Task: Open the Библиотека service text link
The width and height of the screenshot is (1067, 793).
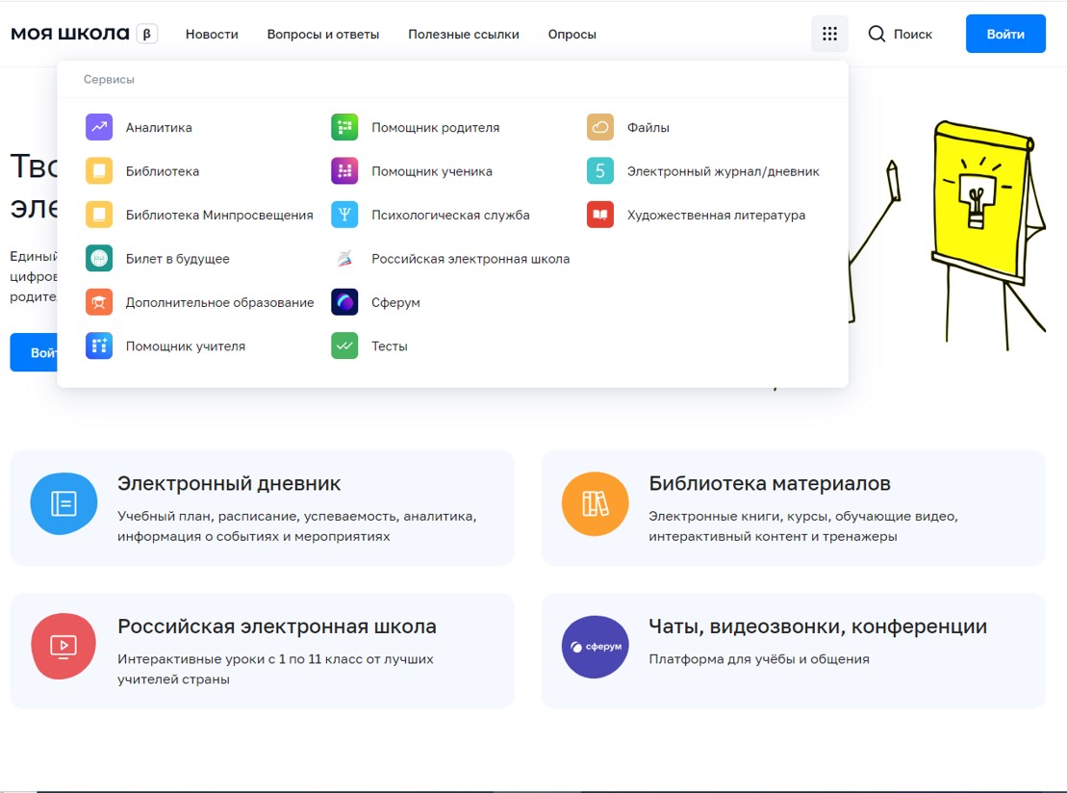Action: [162, 171]
